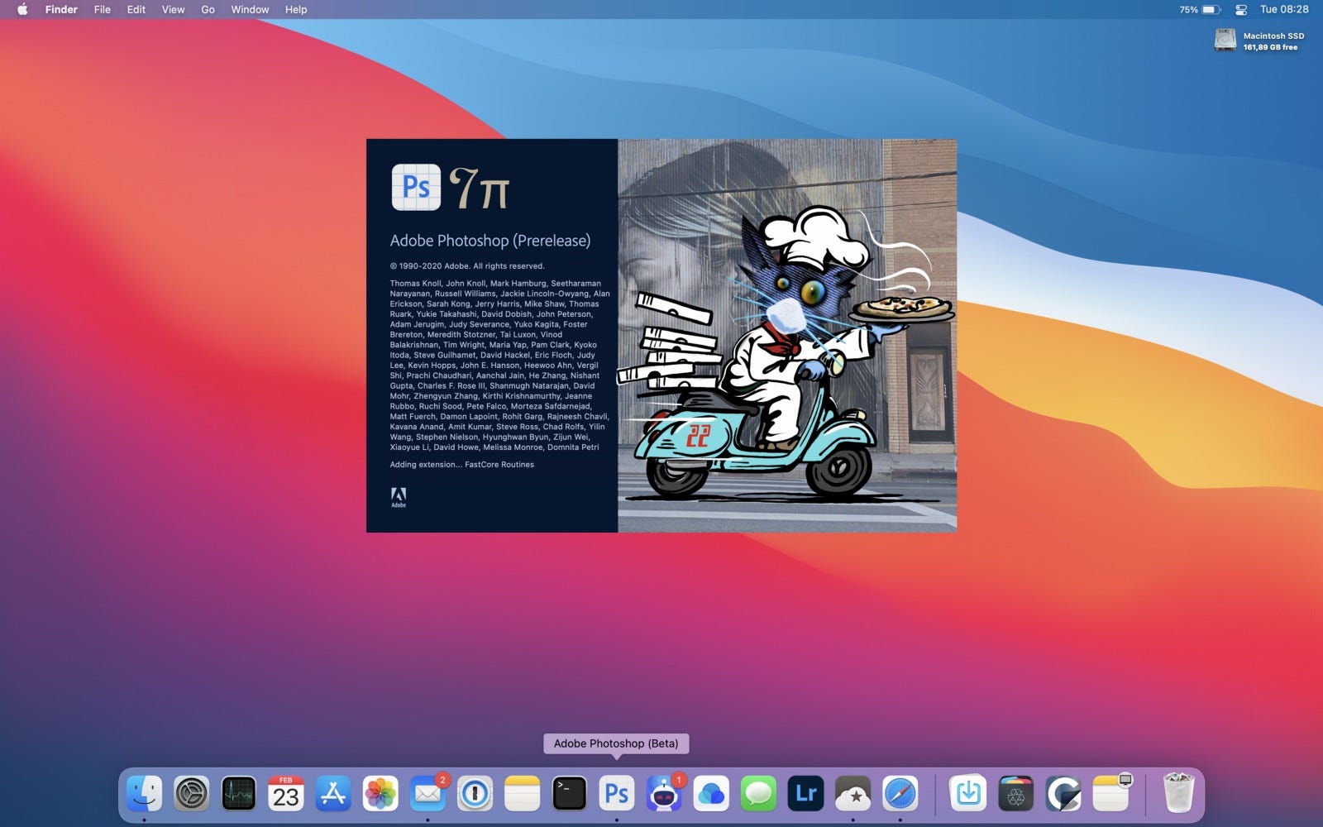Click the 'Adobe Photoshop (Beta)' dock tooltip
1323x827 pixels.
coord(616,743)
